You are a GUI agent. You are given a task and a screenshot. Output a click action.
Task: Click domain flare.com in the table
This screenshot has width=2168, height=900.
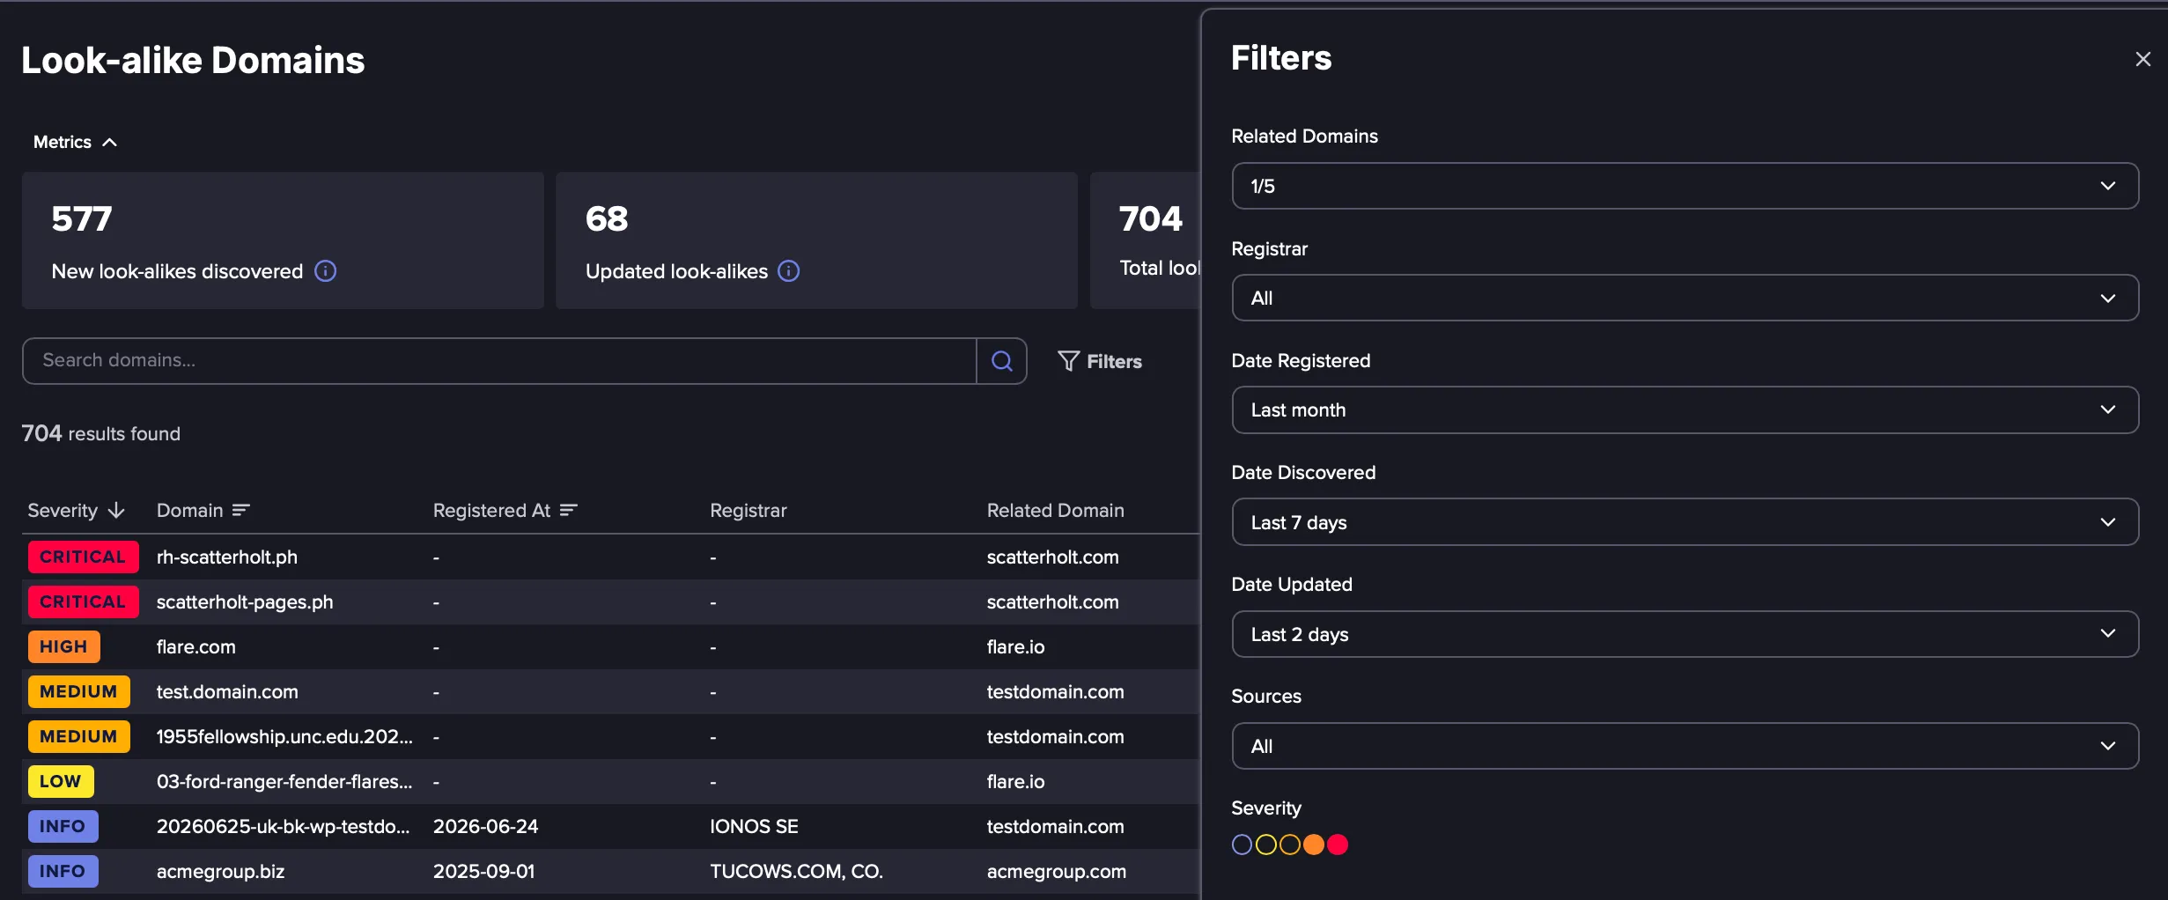[x=195, y=647]
